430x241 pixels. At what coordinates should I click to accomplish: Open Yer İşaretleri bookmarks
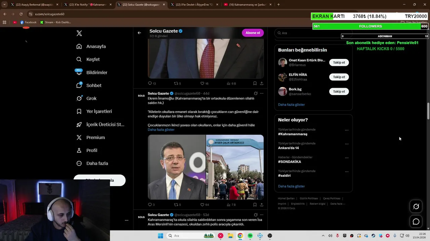tap(94, 111)
